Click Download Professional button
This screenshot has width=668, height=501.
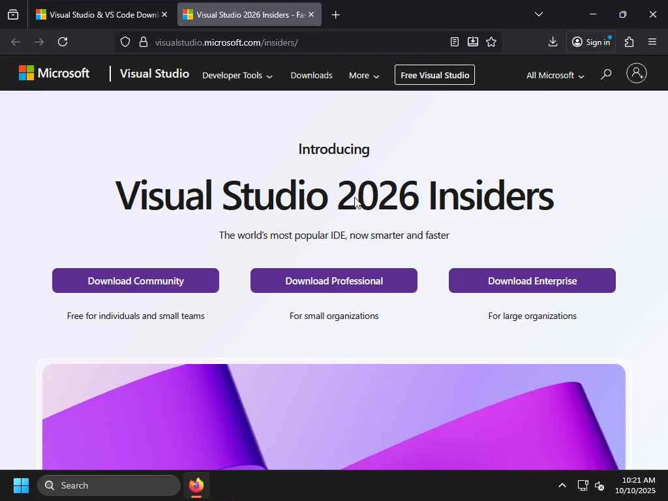point(334,281)
